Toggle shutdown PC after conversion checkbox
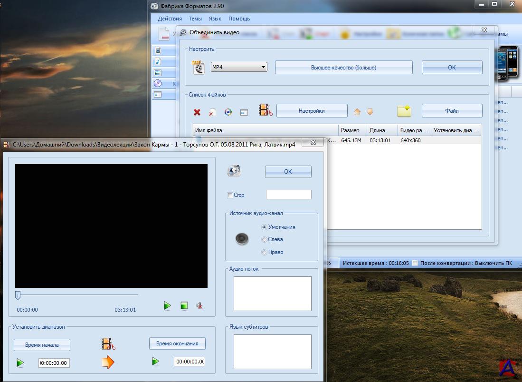Screen dimensions: 522x382 tap(415, 263)
